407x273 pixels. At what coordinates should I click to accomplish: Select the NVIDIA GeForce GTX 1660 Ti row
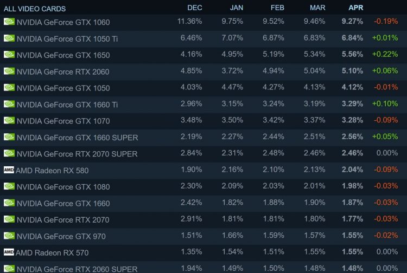tap(67, 105)
